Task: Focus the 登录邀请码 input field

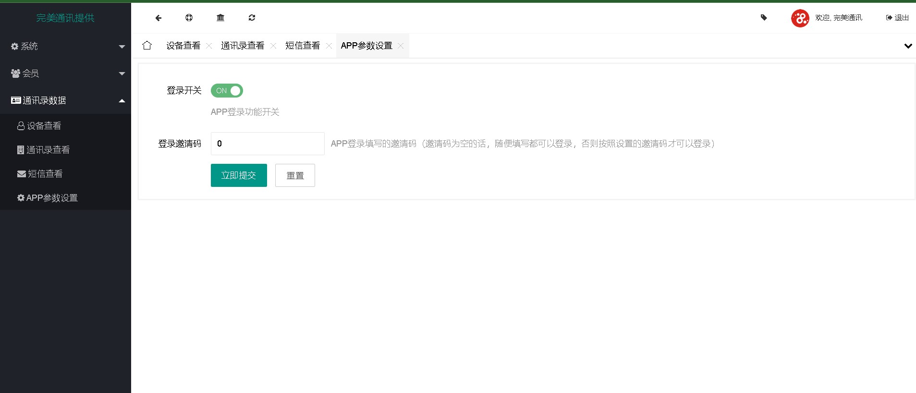Action: [268, 144]
